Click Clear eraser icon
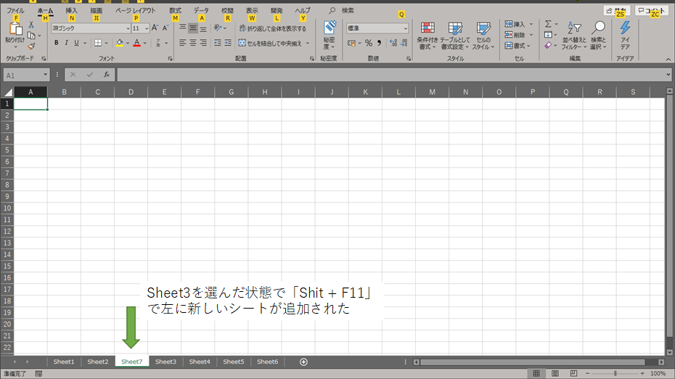Screen dimensions: 675x379 click(x=547, y=45)
